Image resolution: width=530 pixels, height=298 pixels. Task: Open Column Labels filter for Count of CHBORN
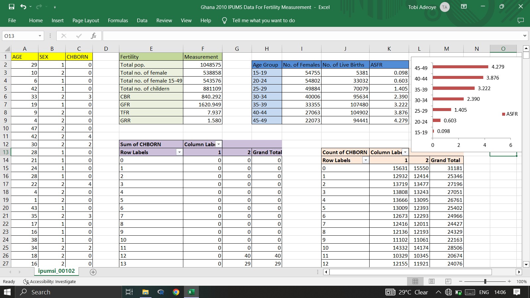point(405,152)
